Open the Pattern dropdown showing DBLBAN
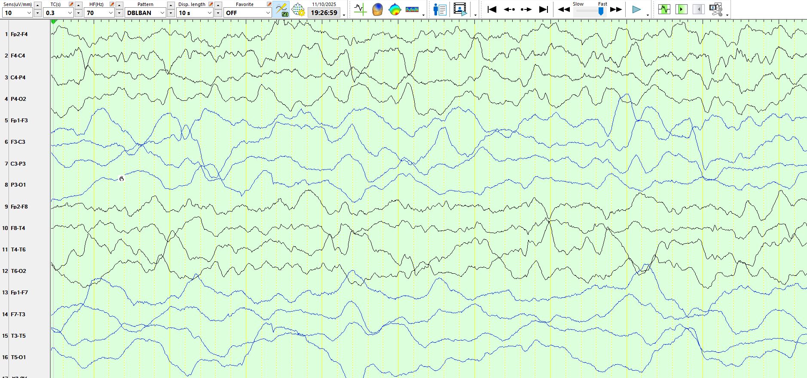The height and width of the screenshot is (378, 807). (x=146, y=13)
